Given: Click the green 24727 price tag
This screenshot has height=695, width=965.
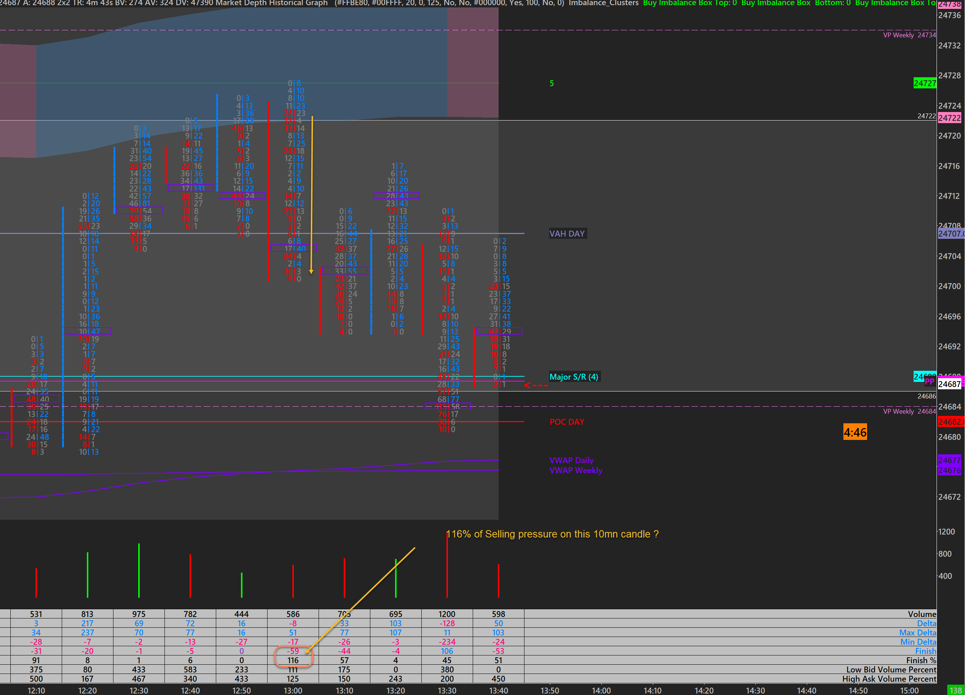Looking at the screenshot, I should (925, 84).
